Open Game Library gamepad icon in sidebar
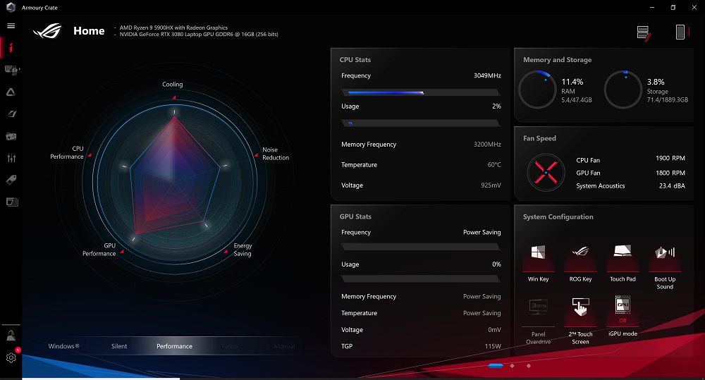This screenshot has width=705, height=380. coord(11,136)
